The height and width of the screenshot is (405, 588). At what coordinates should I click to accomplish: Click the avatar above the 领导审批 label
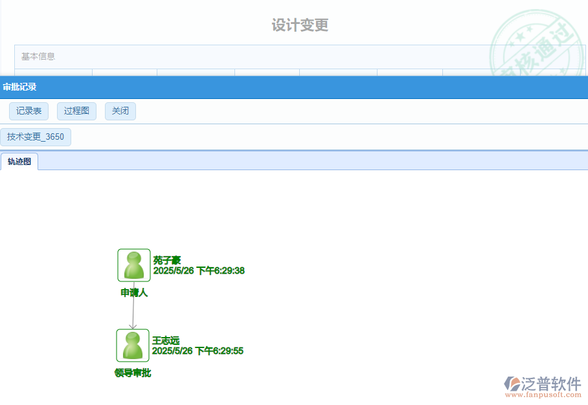point(133,345)
